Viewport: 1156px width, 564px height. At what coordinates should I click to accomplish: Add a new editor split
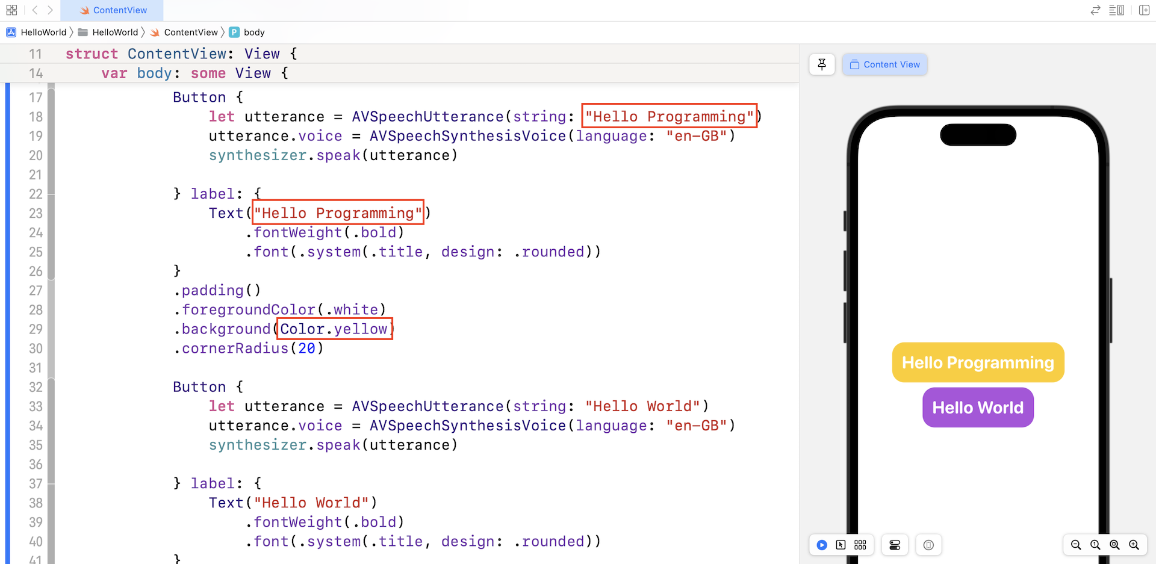pyautogui.click(x=1145, y=10)
